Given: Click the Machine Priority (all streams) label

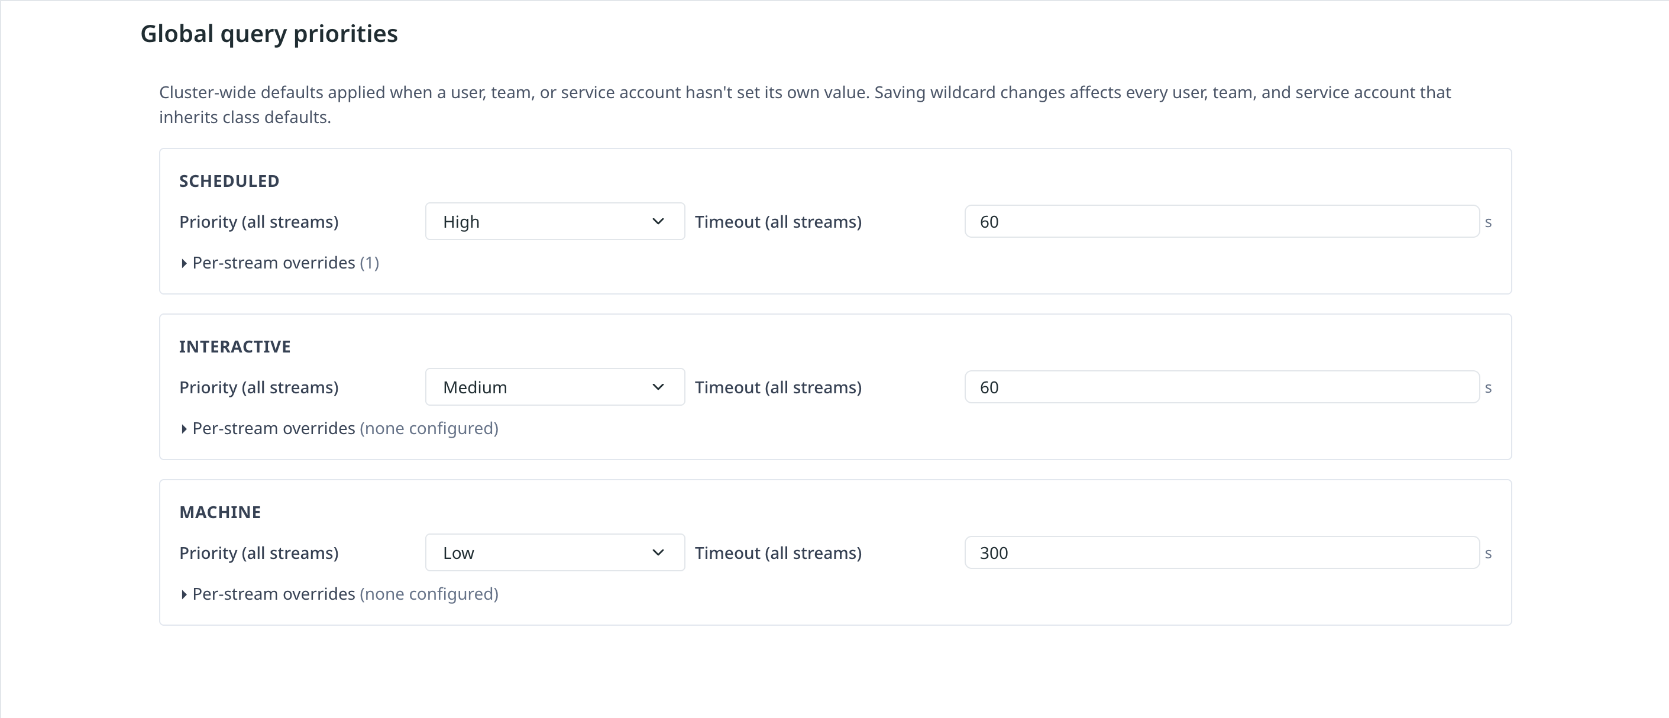Looking at the screenshot, I should tap(259, 553).
